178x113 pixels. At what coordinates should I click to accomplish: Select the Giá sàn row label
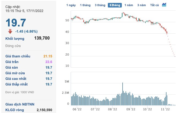13,67
